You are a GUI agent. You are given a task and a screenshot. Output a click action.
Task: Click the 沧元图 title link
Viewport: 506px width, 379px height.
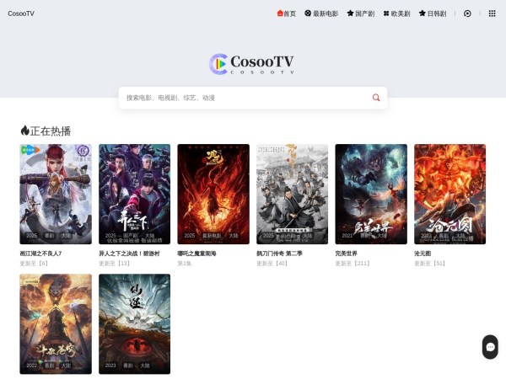point(423,254)
